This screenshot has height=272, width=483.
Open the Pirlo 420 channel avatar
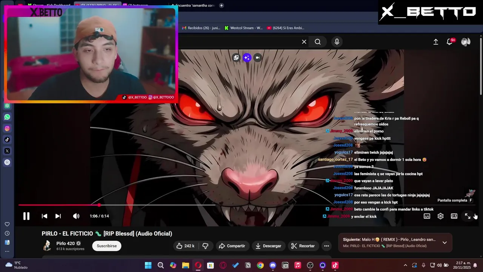(x=47, y=246)
